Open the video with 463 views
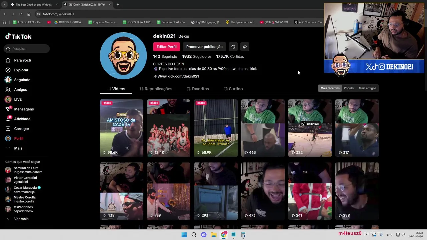 pos(263,128)
